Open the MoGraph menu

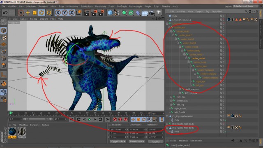(122, 7)
